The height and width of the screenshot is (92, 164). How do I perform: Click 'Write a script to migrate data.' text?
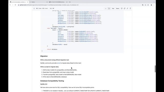point(49,67)
